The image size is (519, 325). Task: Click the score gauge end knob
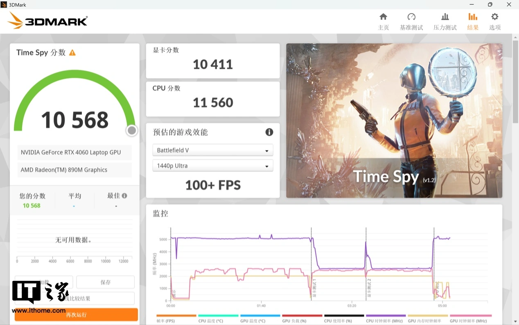(132, 130)
